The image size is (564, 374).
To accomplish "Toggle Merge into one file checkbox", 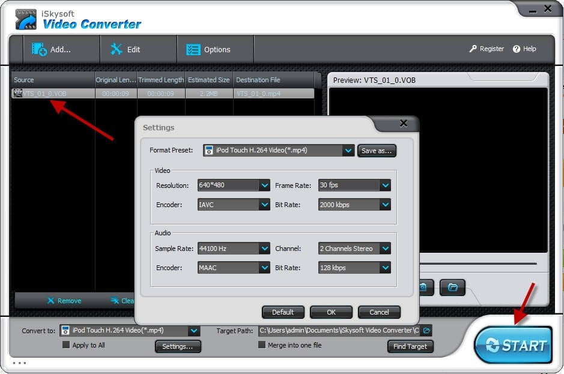I will coord(262,345).
